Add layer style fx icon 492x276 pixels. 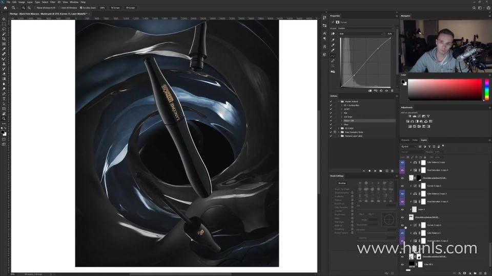pyautogui.click(x=460, y=273)
